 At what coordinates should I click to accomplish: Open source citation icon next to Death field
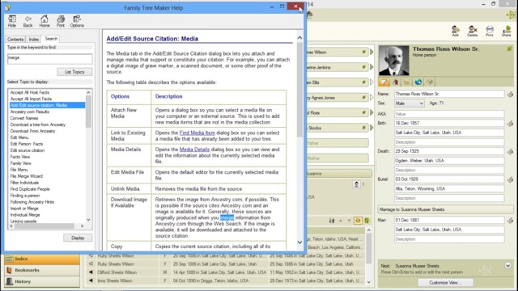[511, 151]
